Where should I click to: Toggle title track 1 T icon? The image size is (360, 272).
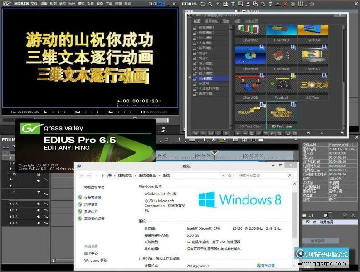(x=39, y=192)
